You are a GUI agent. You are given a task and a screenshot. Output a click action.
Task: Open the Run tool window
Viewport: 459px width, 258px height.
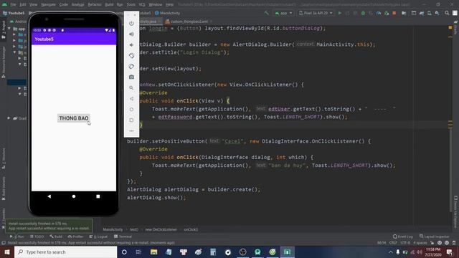pos(17,236)
